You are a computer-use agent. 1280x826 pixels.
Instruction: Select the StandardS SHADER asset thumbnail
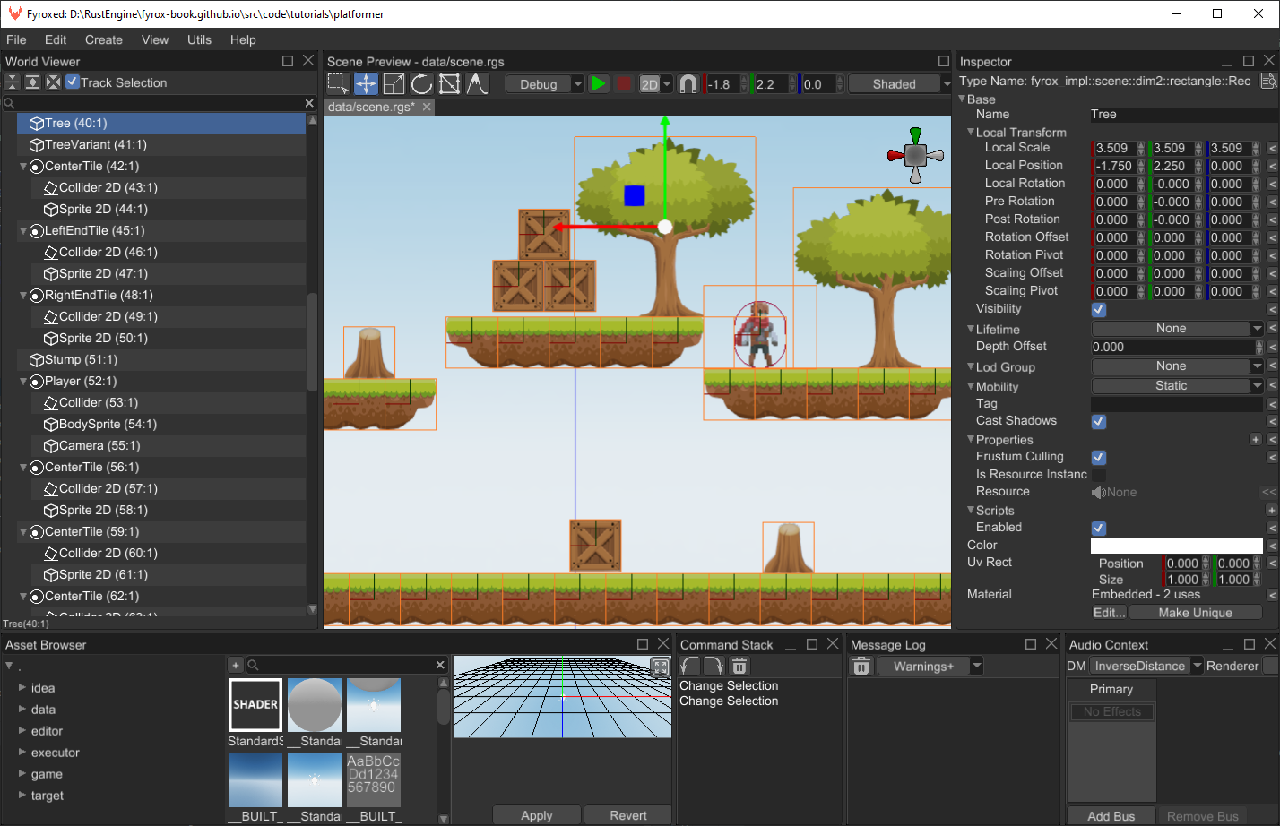(x=255, y=704)
